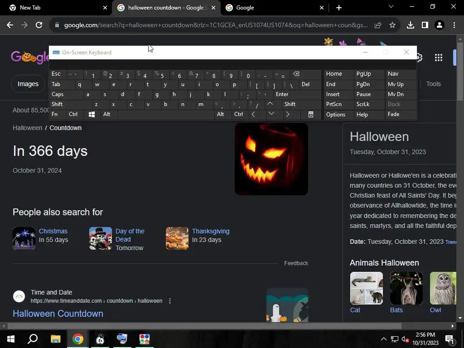This screenshot has height=348, width=464.
Task: Open notification center icon in taskbar
Action: [449, 339]
